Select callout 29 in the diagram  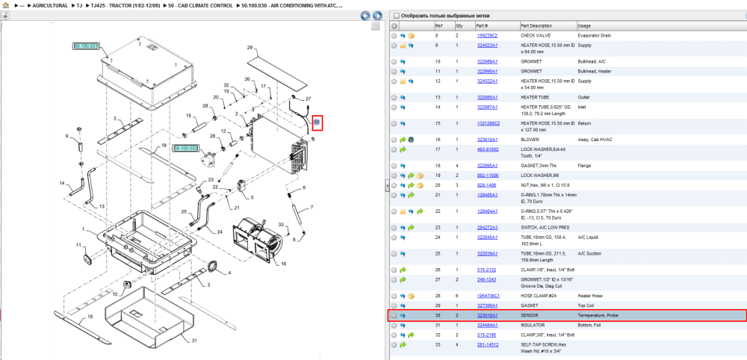pyautogui.click(x=249, y=47)
